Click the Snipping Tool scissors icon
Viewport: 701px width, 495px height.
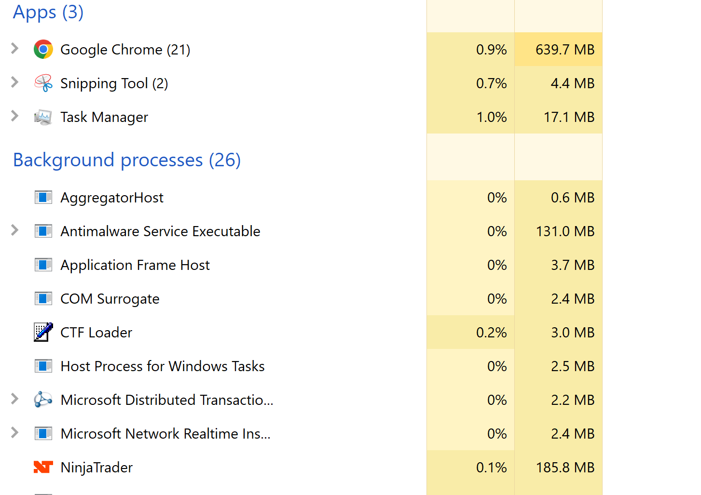coord(43,83)
